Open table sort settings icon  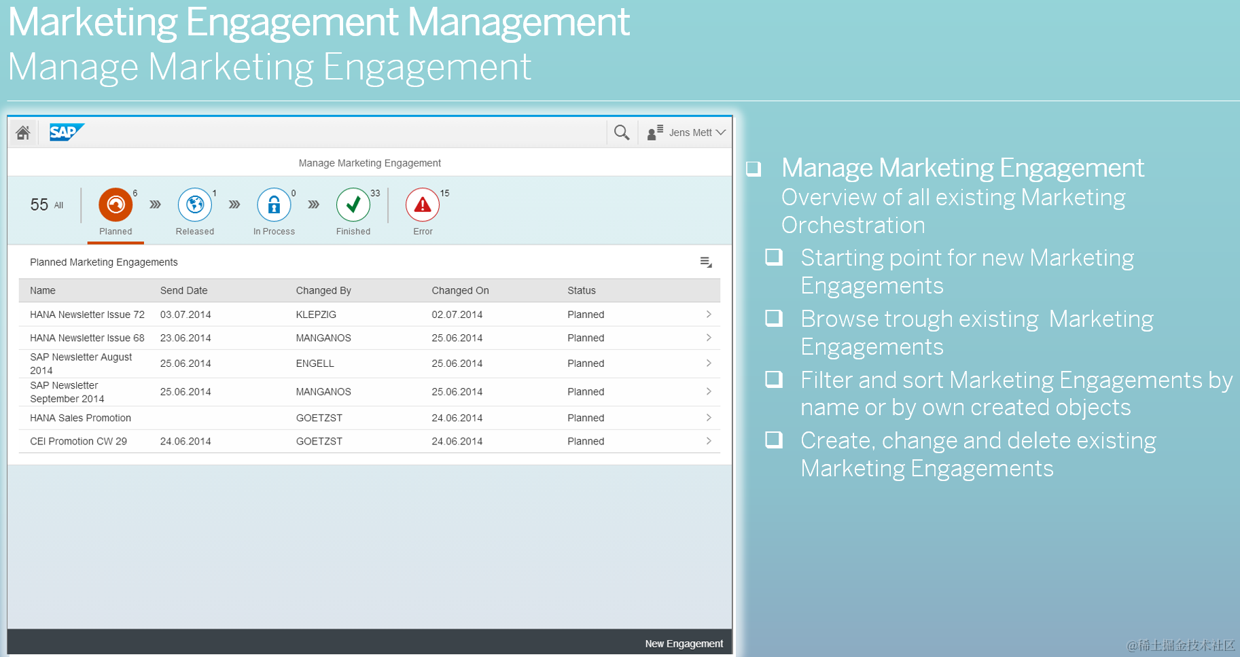tap(706, 262)
